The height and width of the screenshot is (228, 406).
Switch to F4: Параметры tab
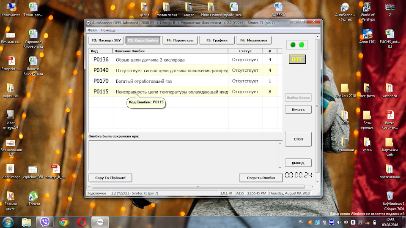tap(180, 41)
